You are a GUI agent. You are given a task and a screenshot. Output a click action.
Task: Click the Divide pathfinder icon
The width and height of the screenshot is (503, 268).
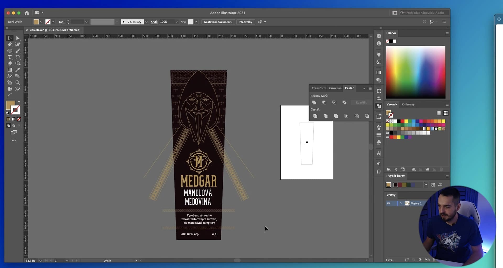[315, 116]
